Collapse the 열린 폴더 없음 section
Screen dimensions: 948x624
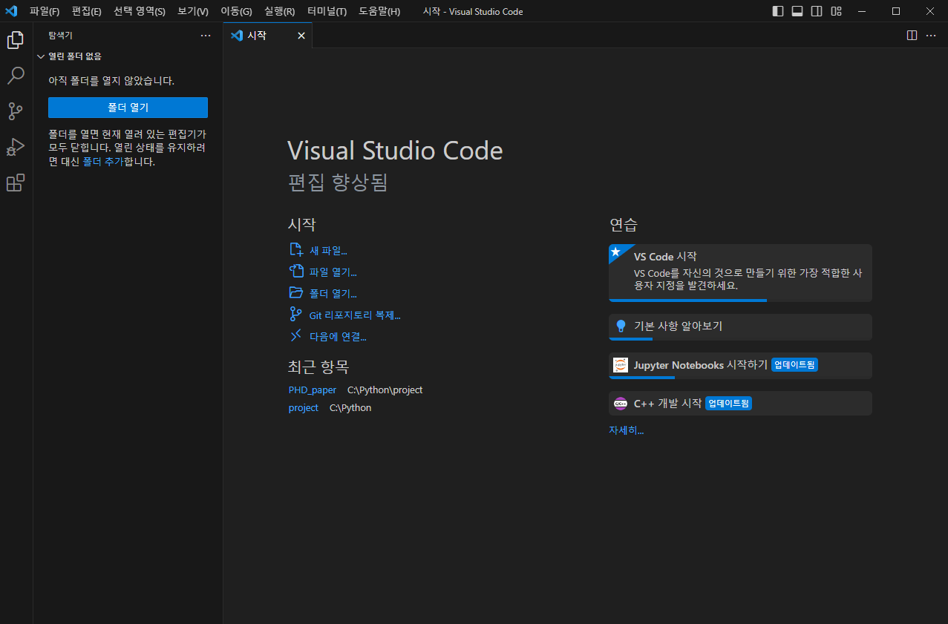click(128, 56)
